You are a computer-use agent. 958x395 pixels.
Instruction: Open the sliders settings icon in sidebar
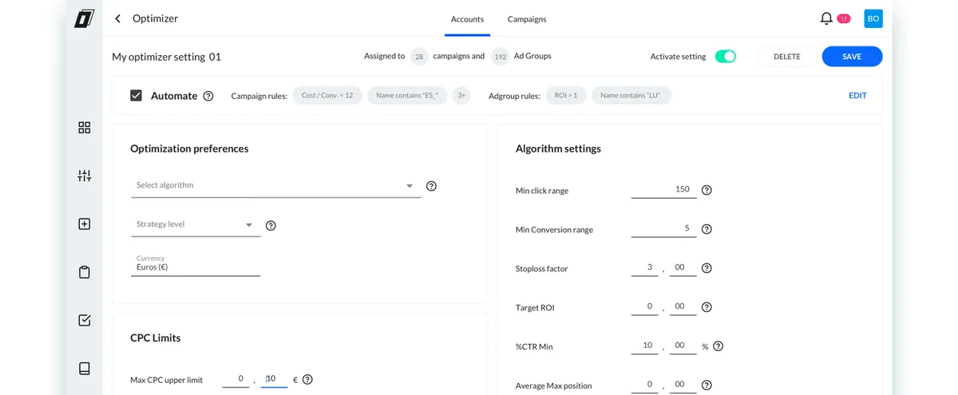(x=85, y=176)
